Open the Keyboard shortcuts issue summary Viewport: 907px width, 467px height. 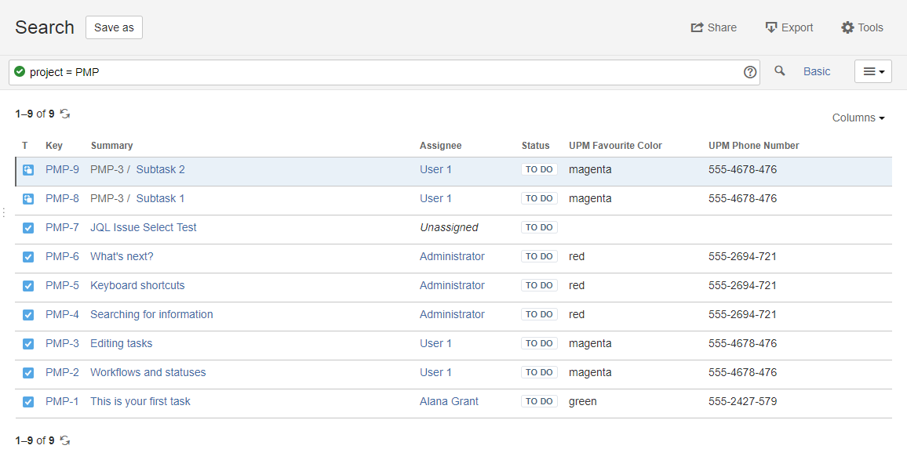pyautogui.click(x=137, y=286)
